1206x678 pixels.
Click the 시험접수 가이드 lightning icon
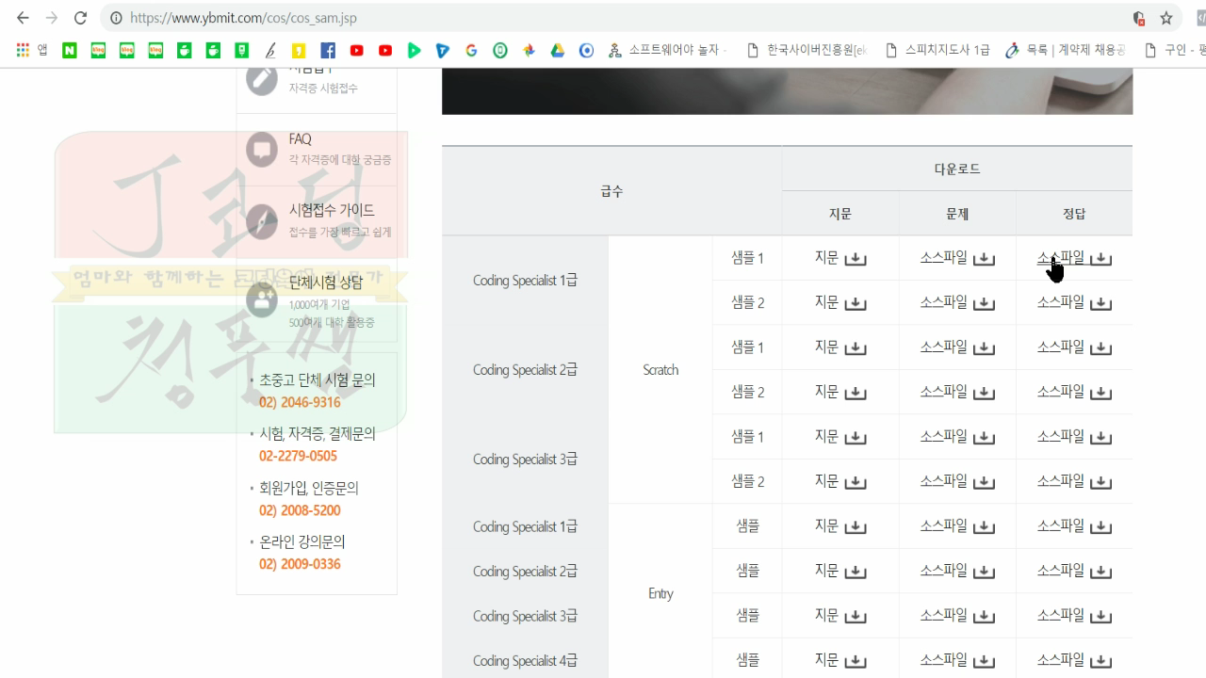point(261,220)
